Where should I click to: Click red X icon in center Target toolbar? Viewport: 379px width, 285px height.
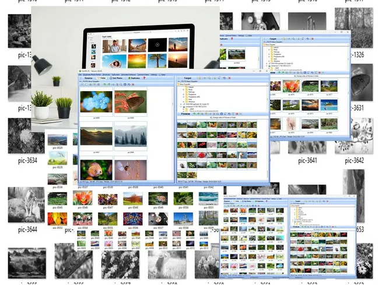click(229, 78)
